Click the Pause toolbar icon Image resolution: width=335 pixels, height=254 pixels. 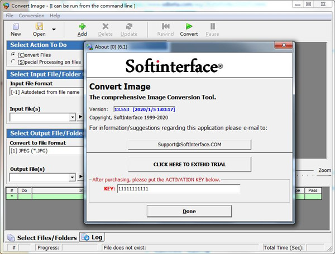tap(212, 26)
